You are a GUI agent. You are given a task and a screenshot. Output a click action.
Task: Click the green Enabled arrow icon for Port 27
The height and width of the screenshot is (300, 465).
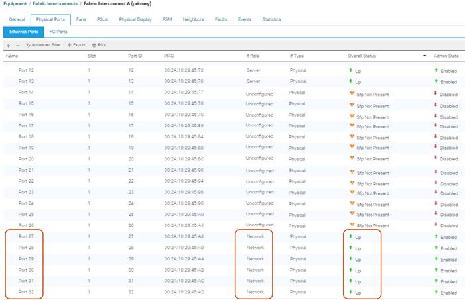[436, 236]
